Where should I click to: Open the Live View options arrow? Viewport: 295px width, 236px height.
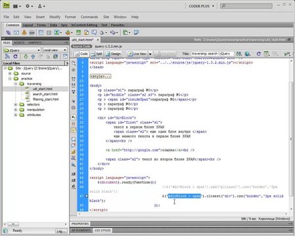tap(150, 54)
